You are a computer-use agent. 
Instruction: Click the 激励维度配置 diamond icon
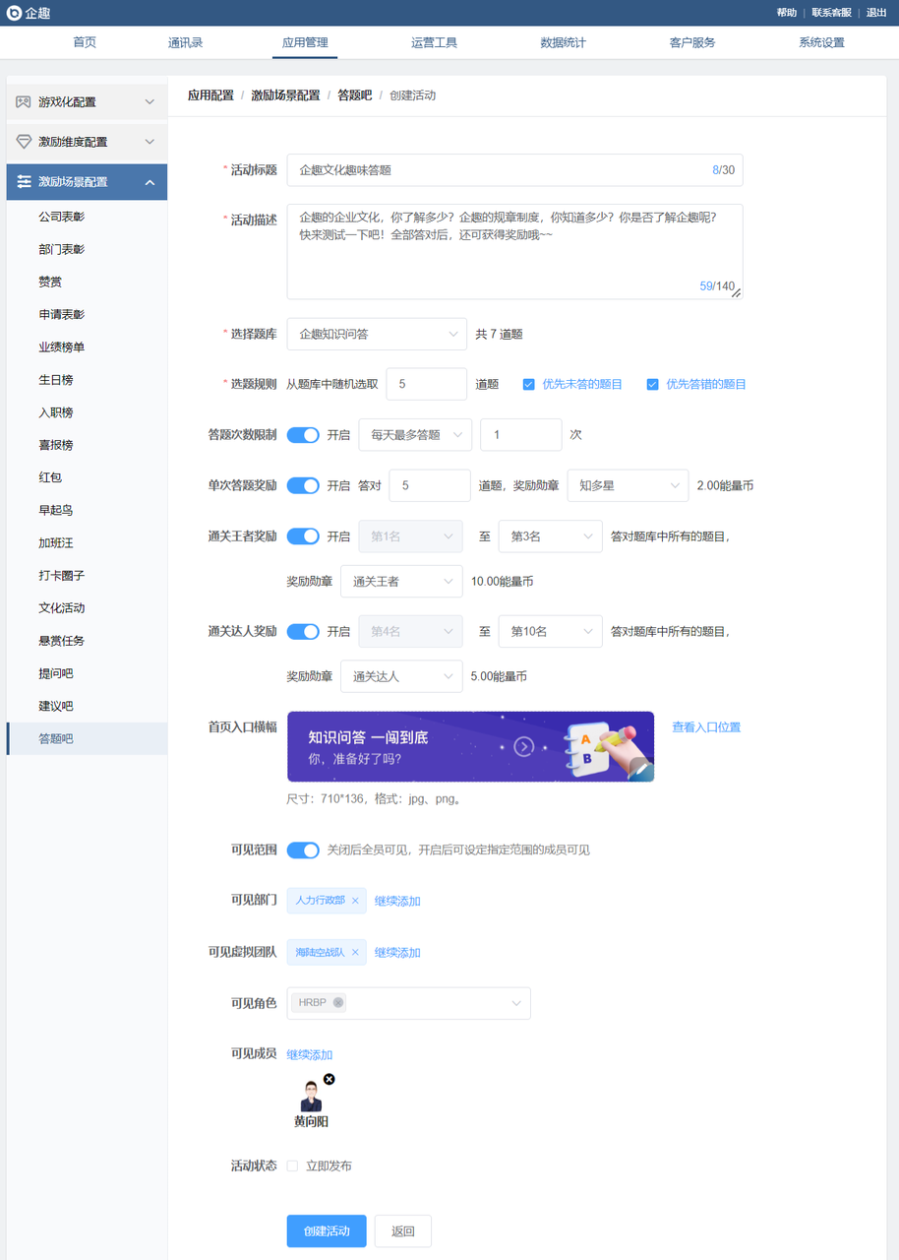pos(24,143)
